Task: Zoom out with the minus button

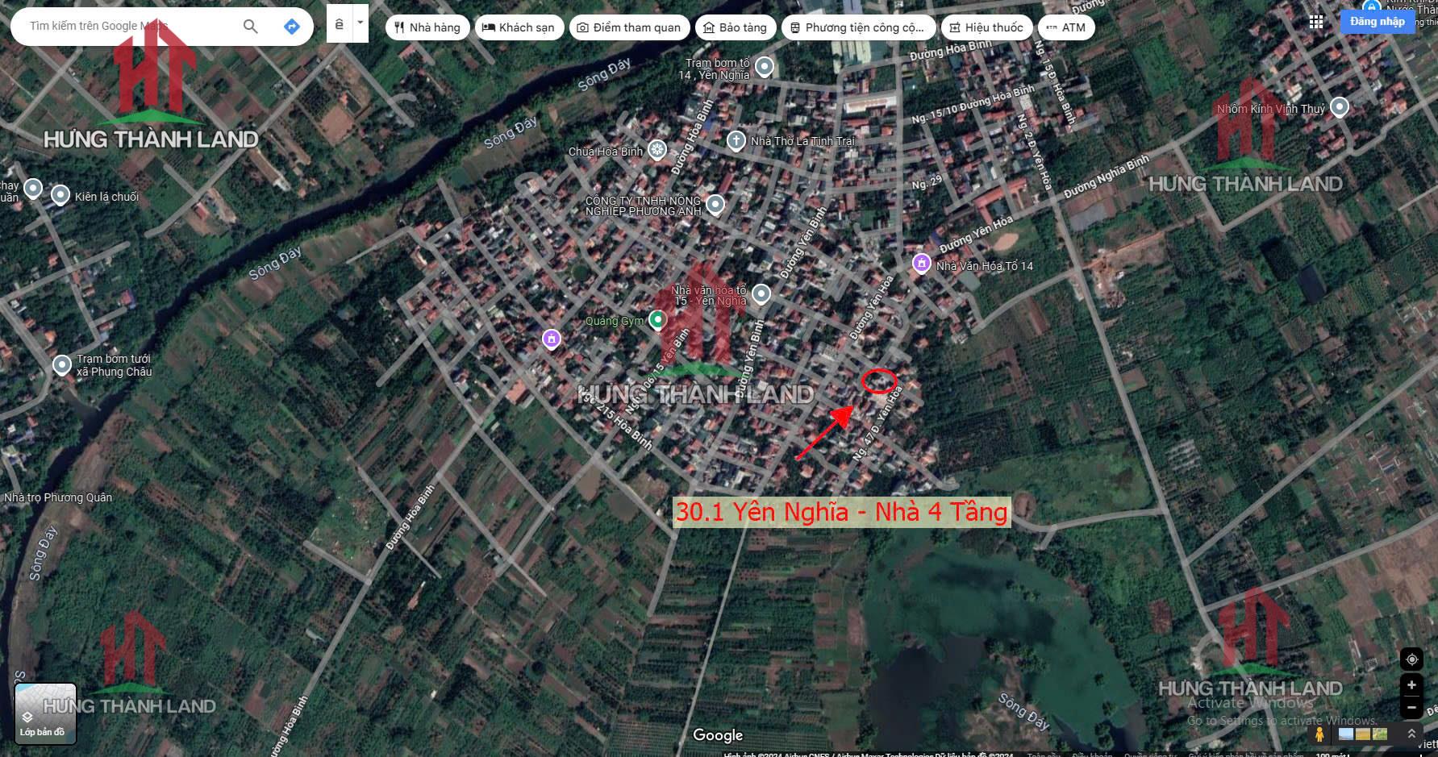Action: 1411,709
